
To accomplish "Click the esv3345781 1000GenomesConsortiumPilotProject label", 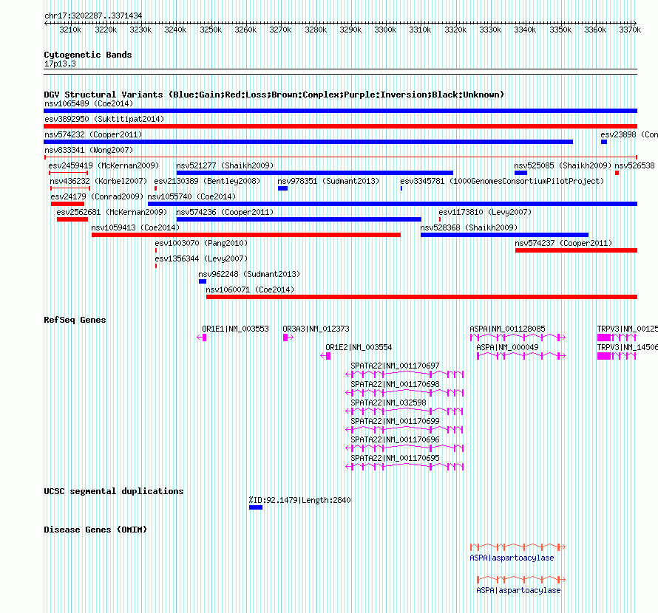I will click(x=502, y=181).
